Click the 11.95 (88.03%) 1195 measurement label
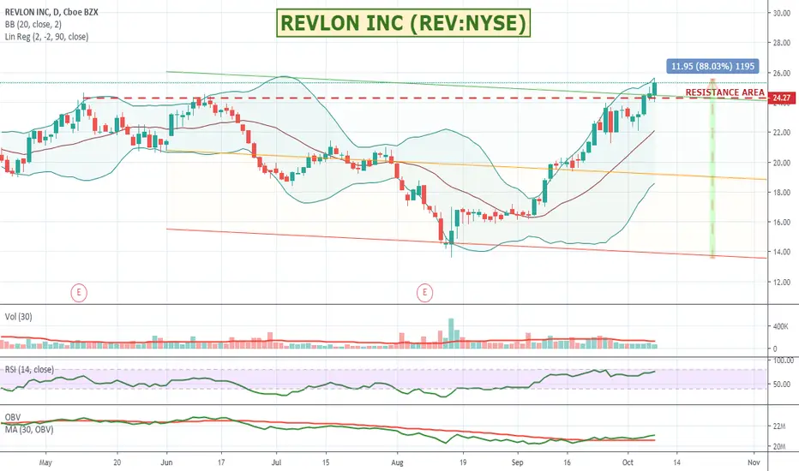The image size is (799, 471). 713,66
